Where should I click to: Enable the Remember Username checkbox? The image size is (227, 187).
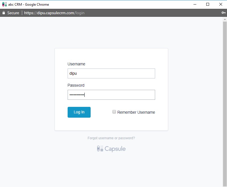pyautogui.click(x=114, y=112)
